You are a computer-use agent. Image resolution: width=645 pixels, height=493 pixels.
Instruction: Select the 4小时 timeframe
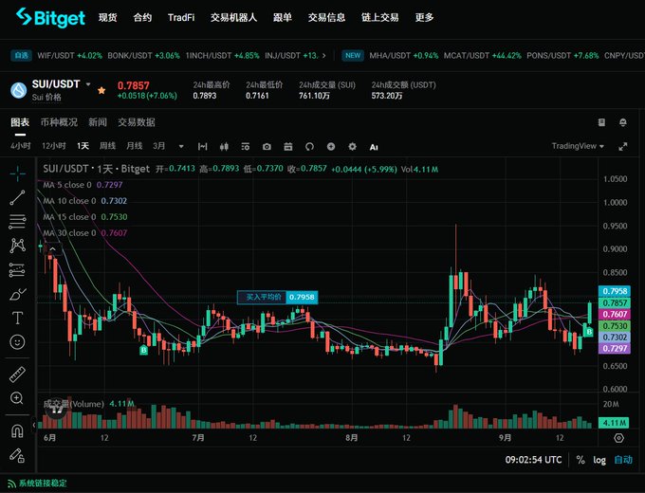pyautogui.click(x=21, y=146)
